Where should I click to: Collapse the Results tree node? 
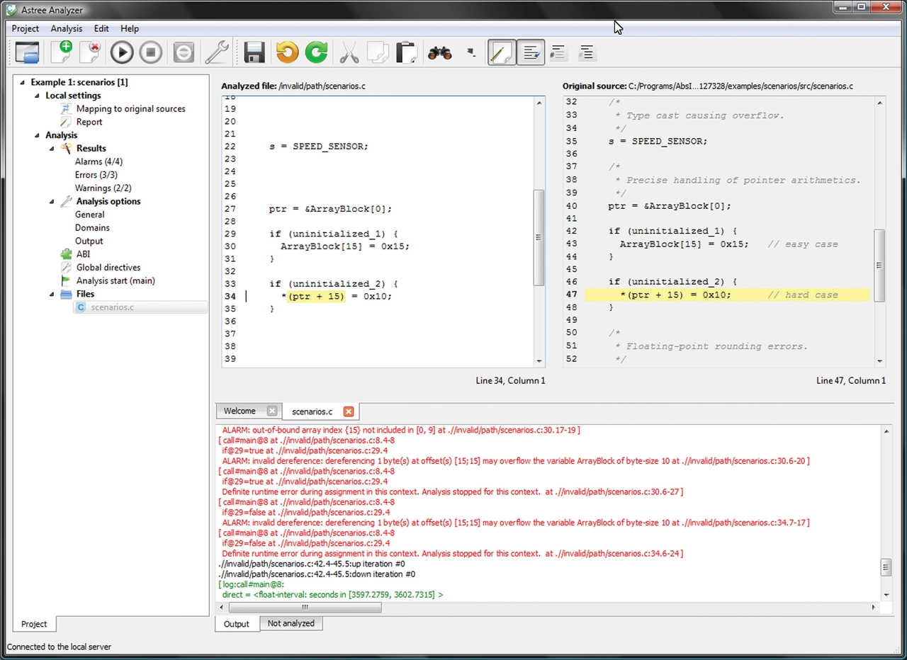(52, 149)
